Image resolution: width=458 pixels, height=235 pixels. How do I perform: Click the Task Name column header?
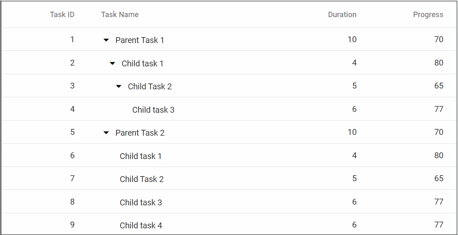120,15
